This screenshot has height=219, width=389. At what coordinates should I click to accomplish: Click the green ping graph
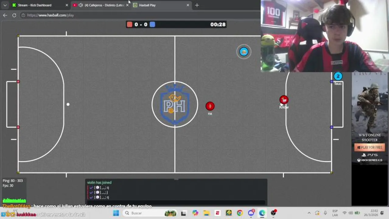pyautogui.click(x=14, y=200)
